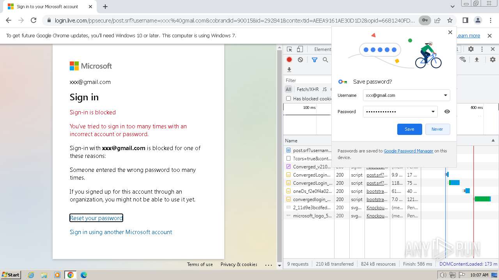Reload the current page

(34, 20)
